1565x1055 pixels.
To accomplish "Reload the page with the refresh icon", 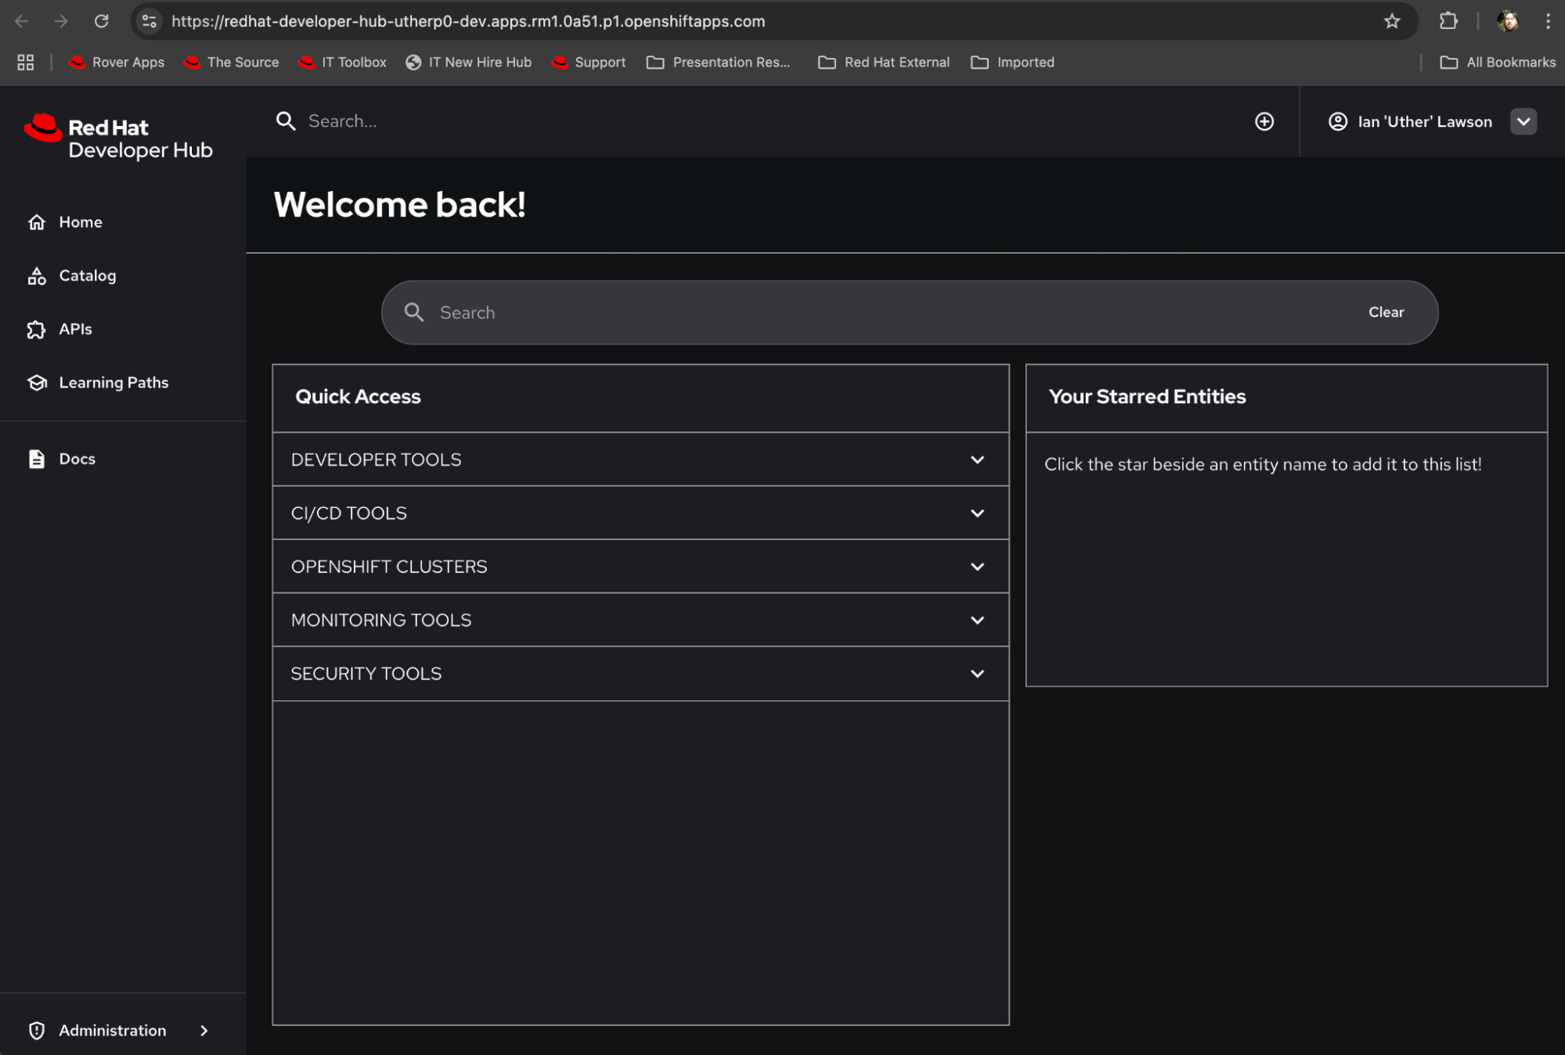I will pyautogui.click(x=101, y=21).
